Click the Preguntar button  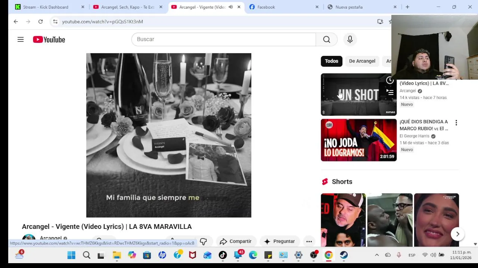tap(279, 241)
